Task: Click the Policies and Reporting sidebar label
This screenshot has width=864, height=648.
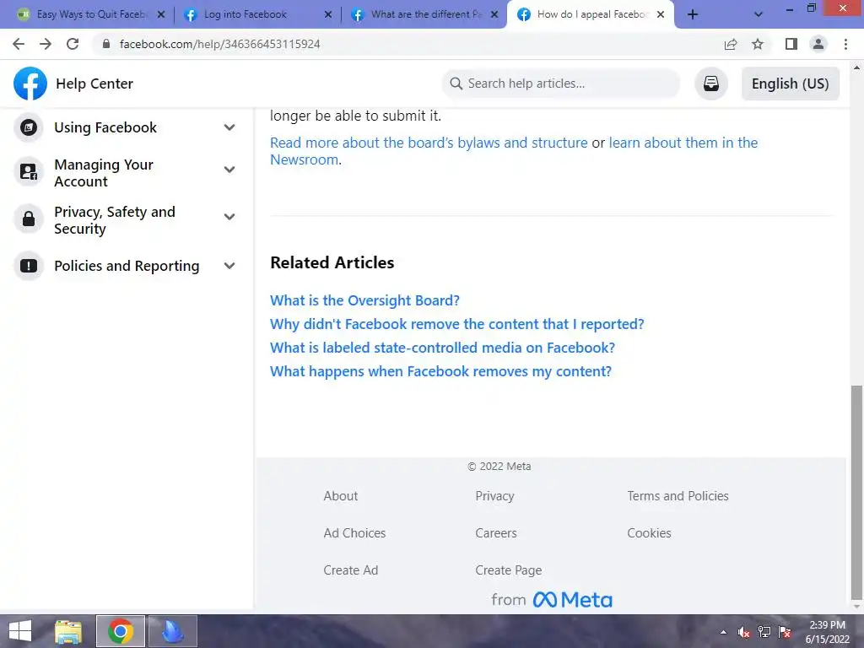Action: click(127, 266)
